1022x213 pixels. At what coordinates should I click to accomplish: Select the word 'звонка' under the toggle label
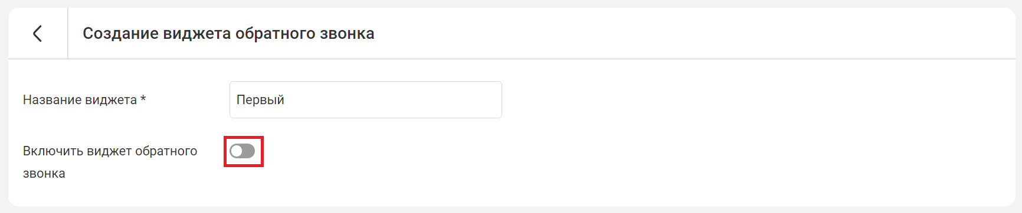[x=44, y=174]
